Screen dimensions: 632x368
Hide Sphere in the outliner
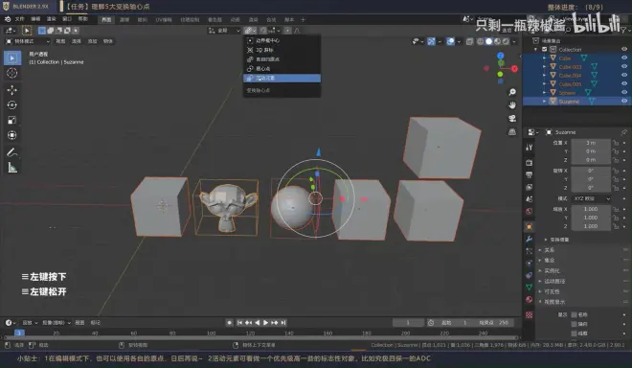[624, 92]
